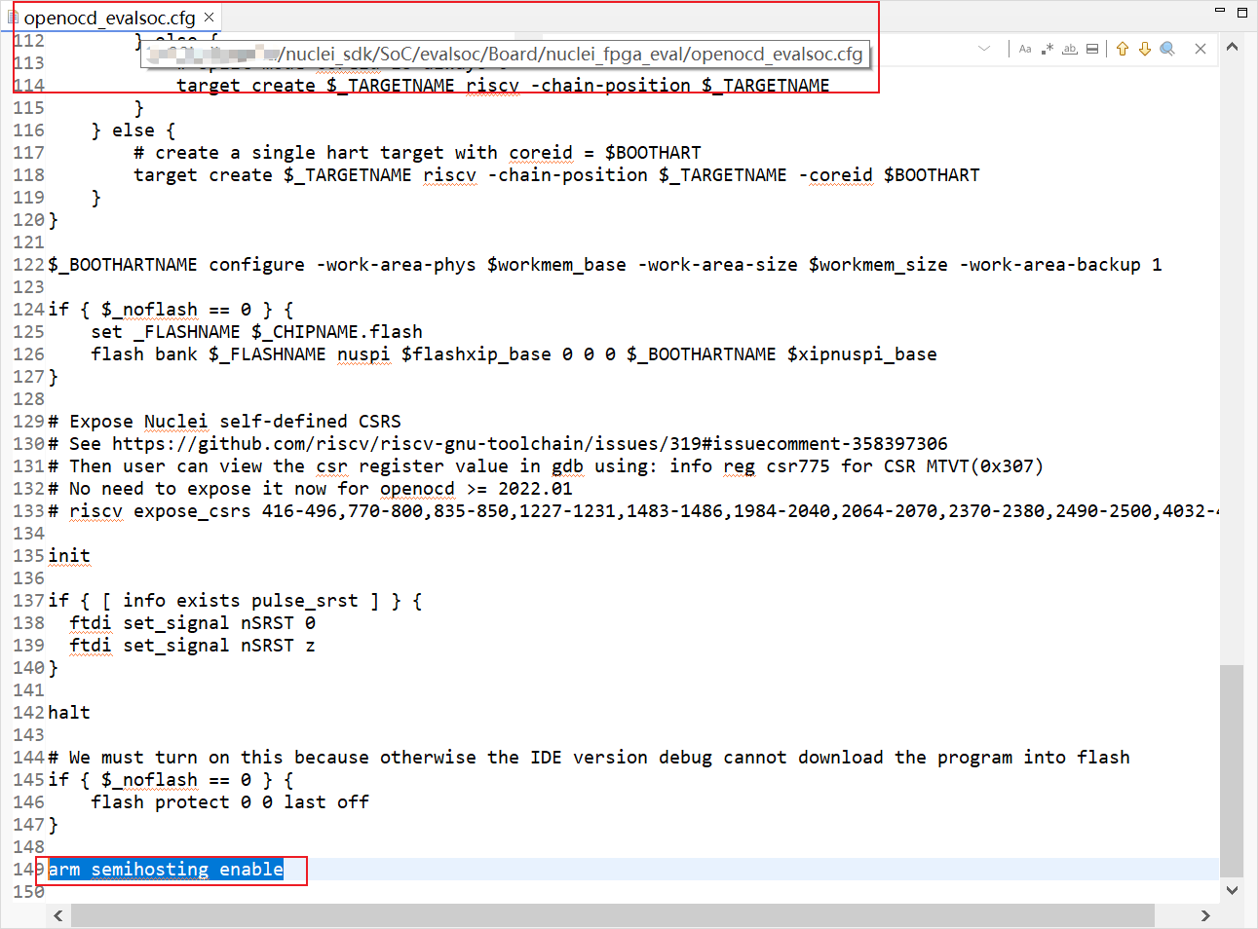Jump to previous search match arrow
Viewport: 1258px width, 929px height.
1123,49
